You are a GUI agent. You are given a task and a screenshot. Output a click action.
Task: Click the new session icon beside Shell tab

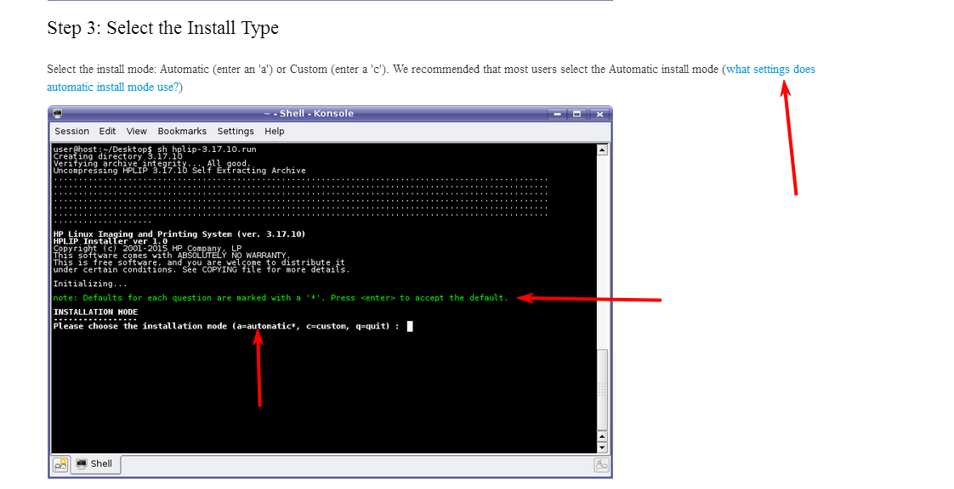[60, 464]
